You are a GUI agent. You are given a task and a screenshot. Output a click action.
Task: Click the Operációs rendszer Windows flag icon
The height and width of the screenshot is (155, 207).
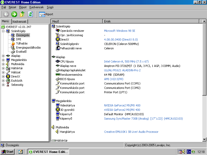pyautogui.click(x=57, y=30)
